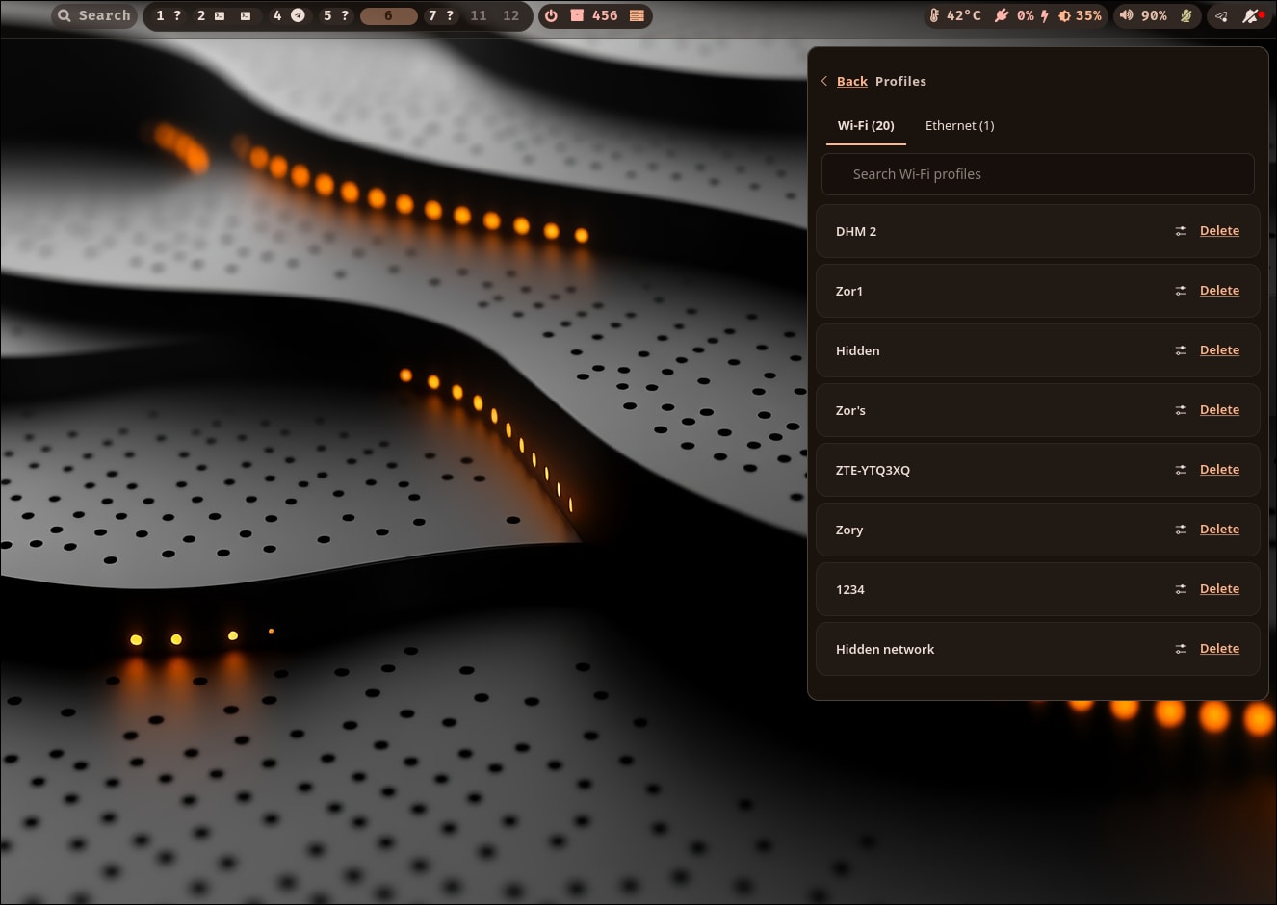This screenshot has height=905, width=1277.
Task: Delete the Zor1 Wi-Fi profile
Action: click(x=1219, y=291)
